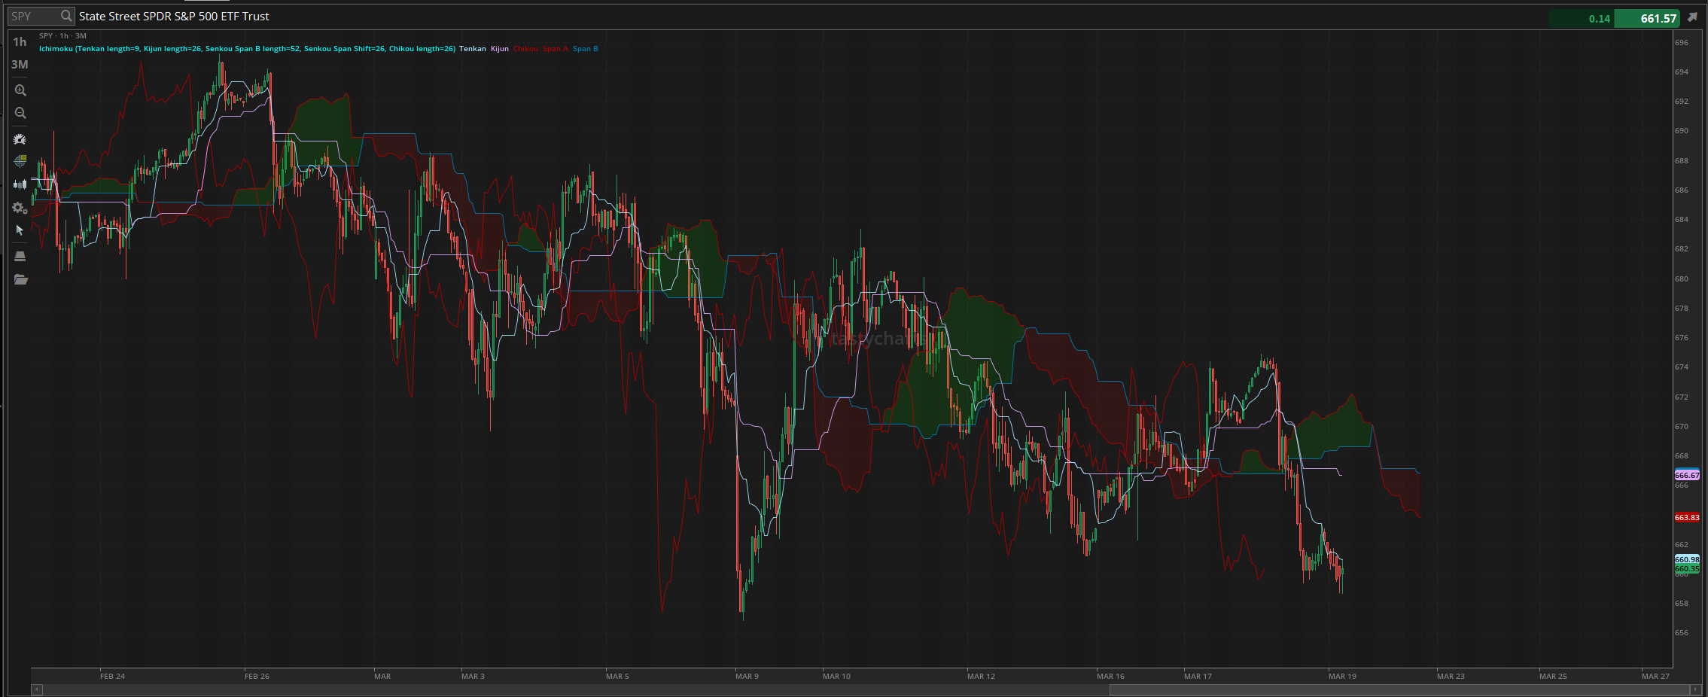Click the MAR 16 date axis label
Image resolution: width=1708 pixels, height=697 pixels.
1110,677
